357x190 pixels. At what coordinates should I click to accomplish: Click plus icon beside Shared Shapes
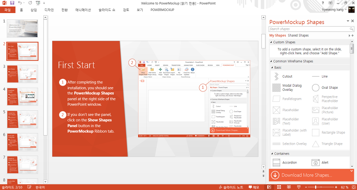tap(352, 35)
